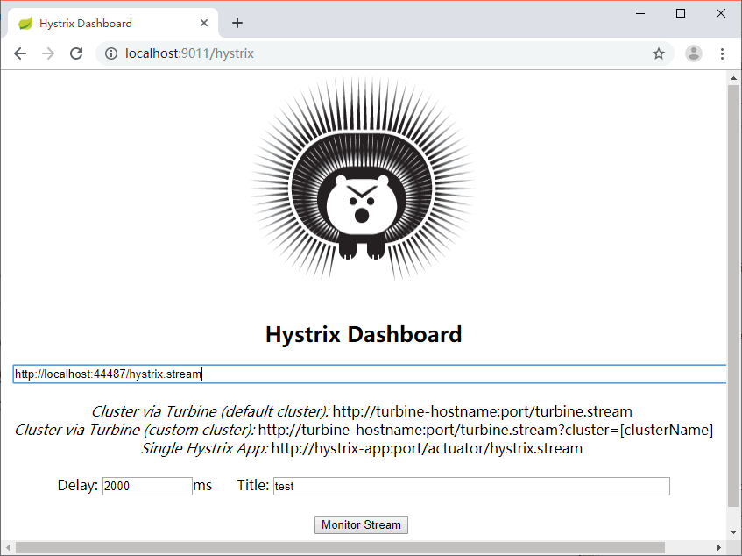Click the horizontal scrollbar thumb
The image size is (742, 556).
[340, 547]
